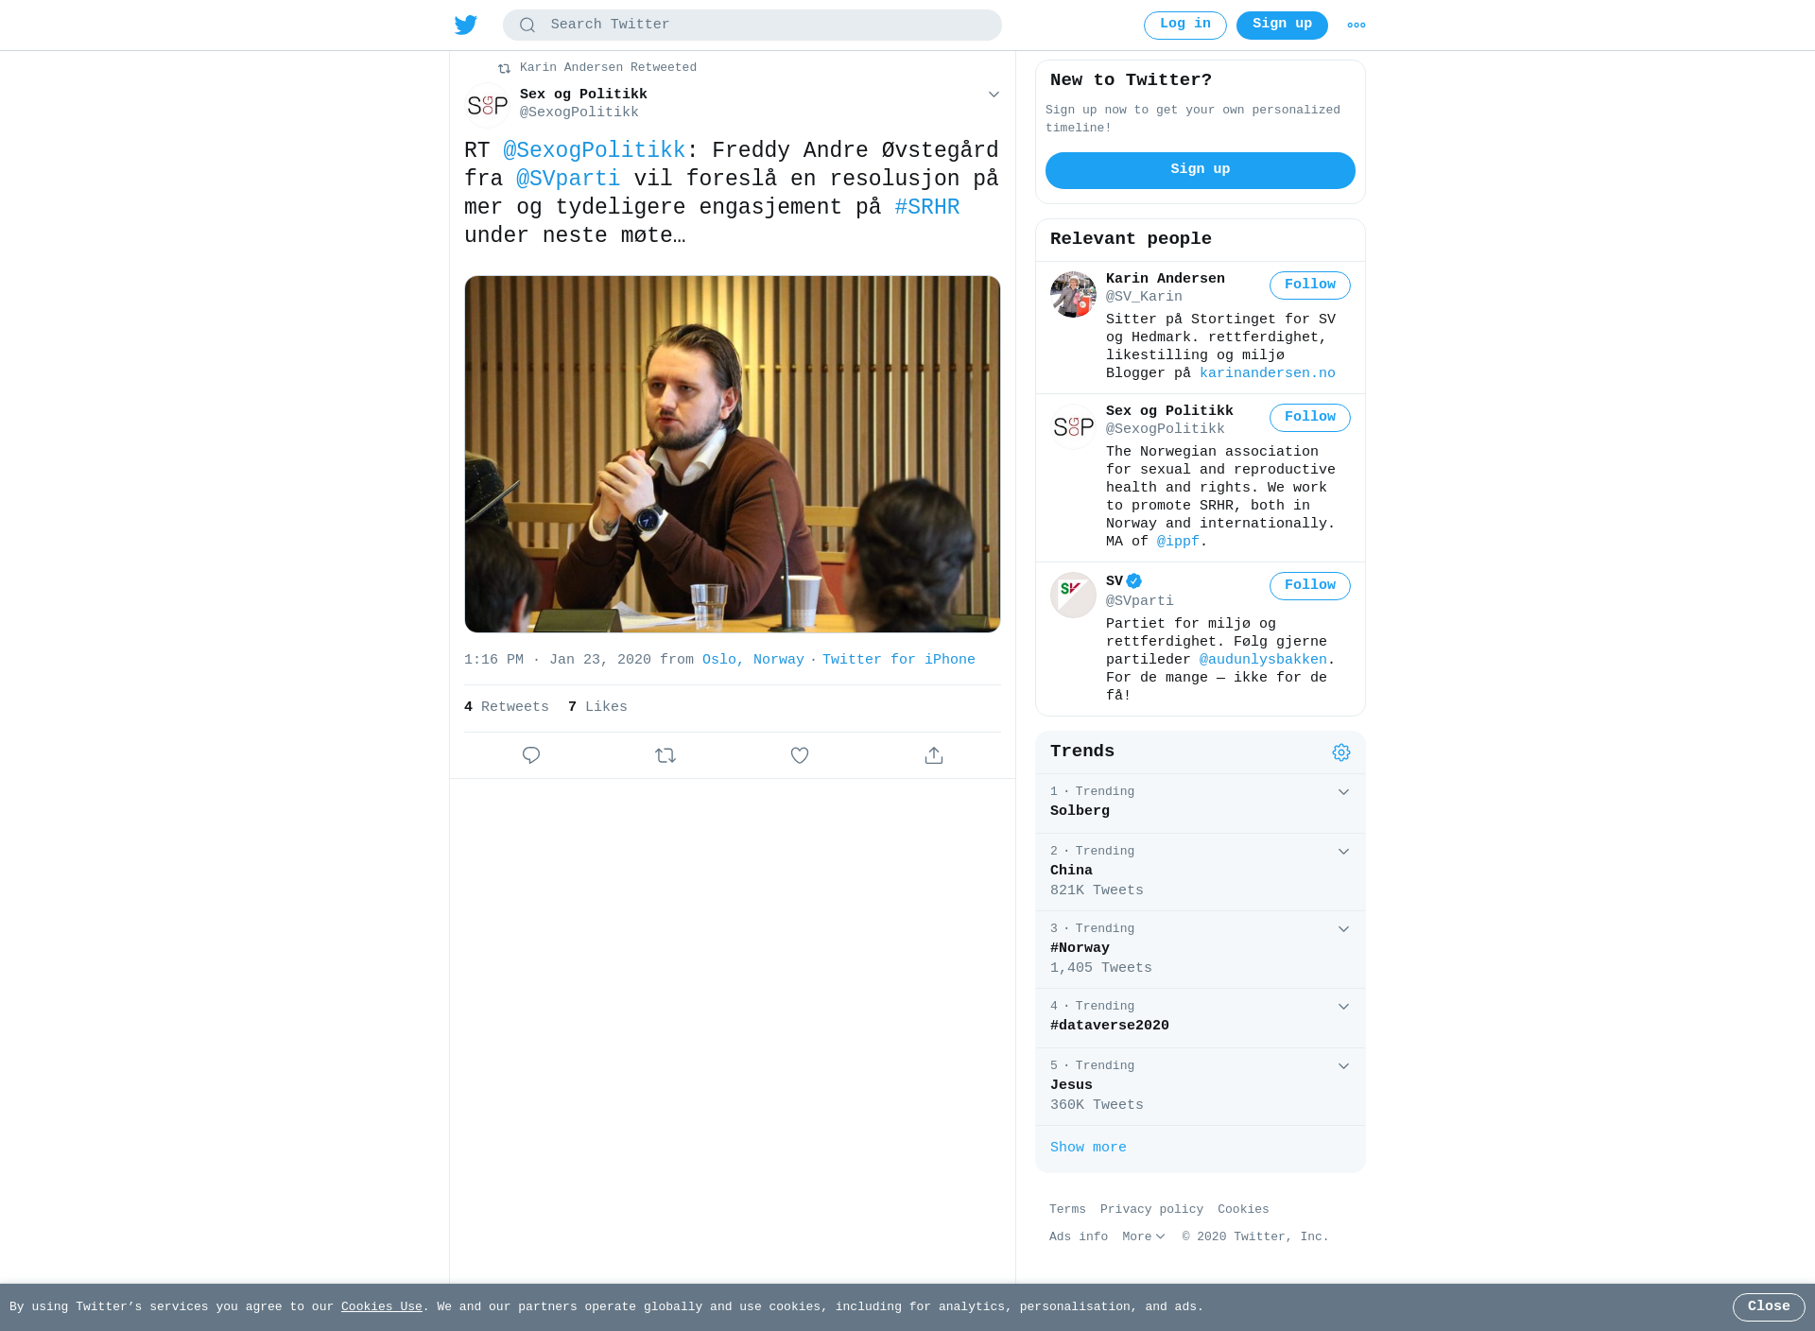The image size is (1815, 1331).
Task: Expand options for Solberg trend
Action: tap(1343, 792)
